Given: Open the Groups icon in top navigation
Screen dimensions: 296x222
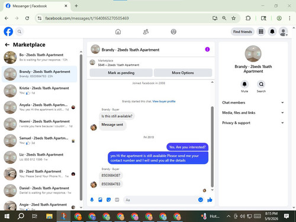Looking at the screenshot, I should click(x=173, y=31).
